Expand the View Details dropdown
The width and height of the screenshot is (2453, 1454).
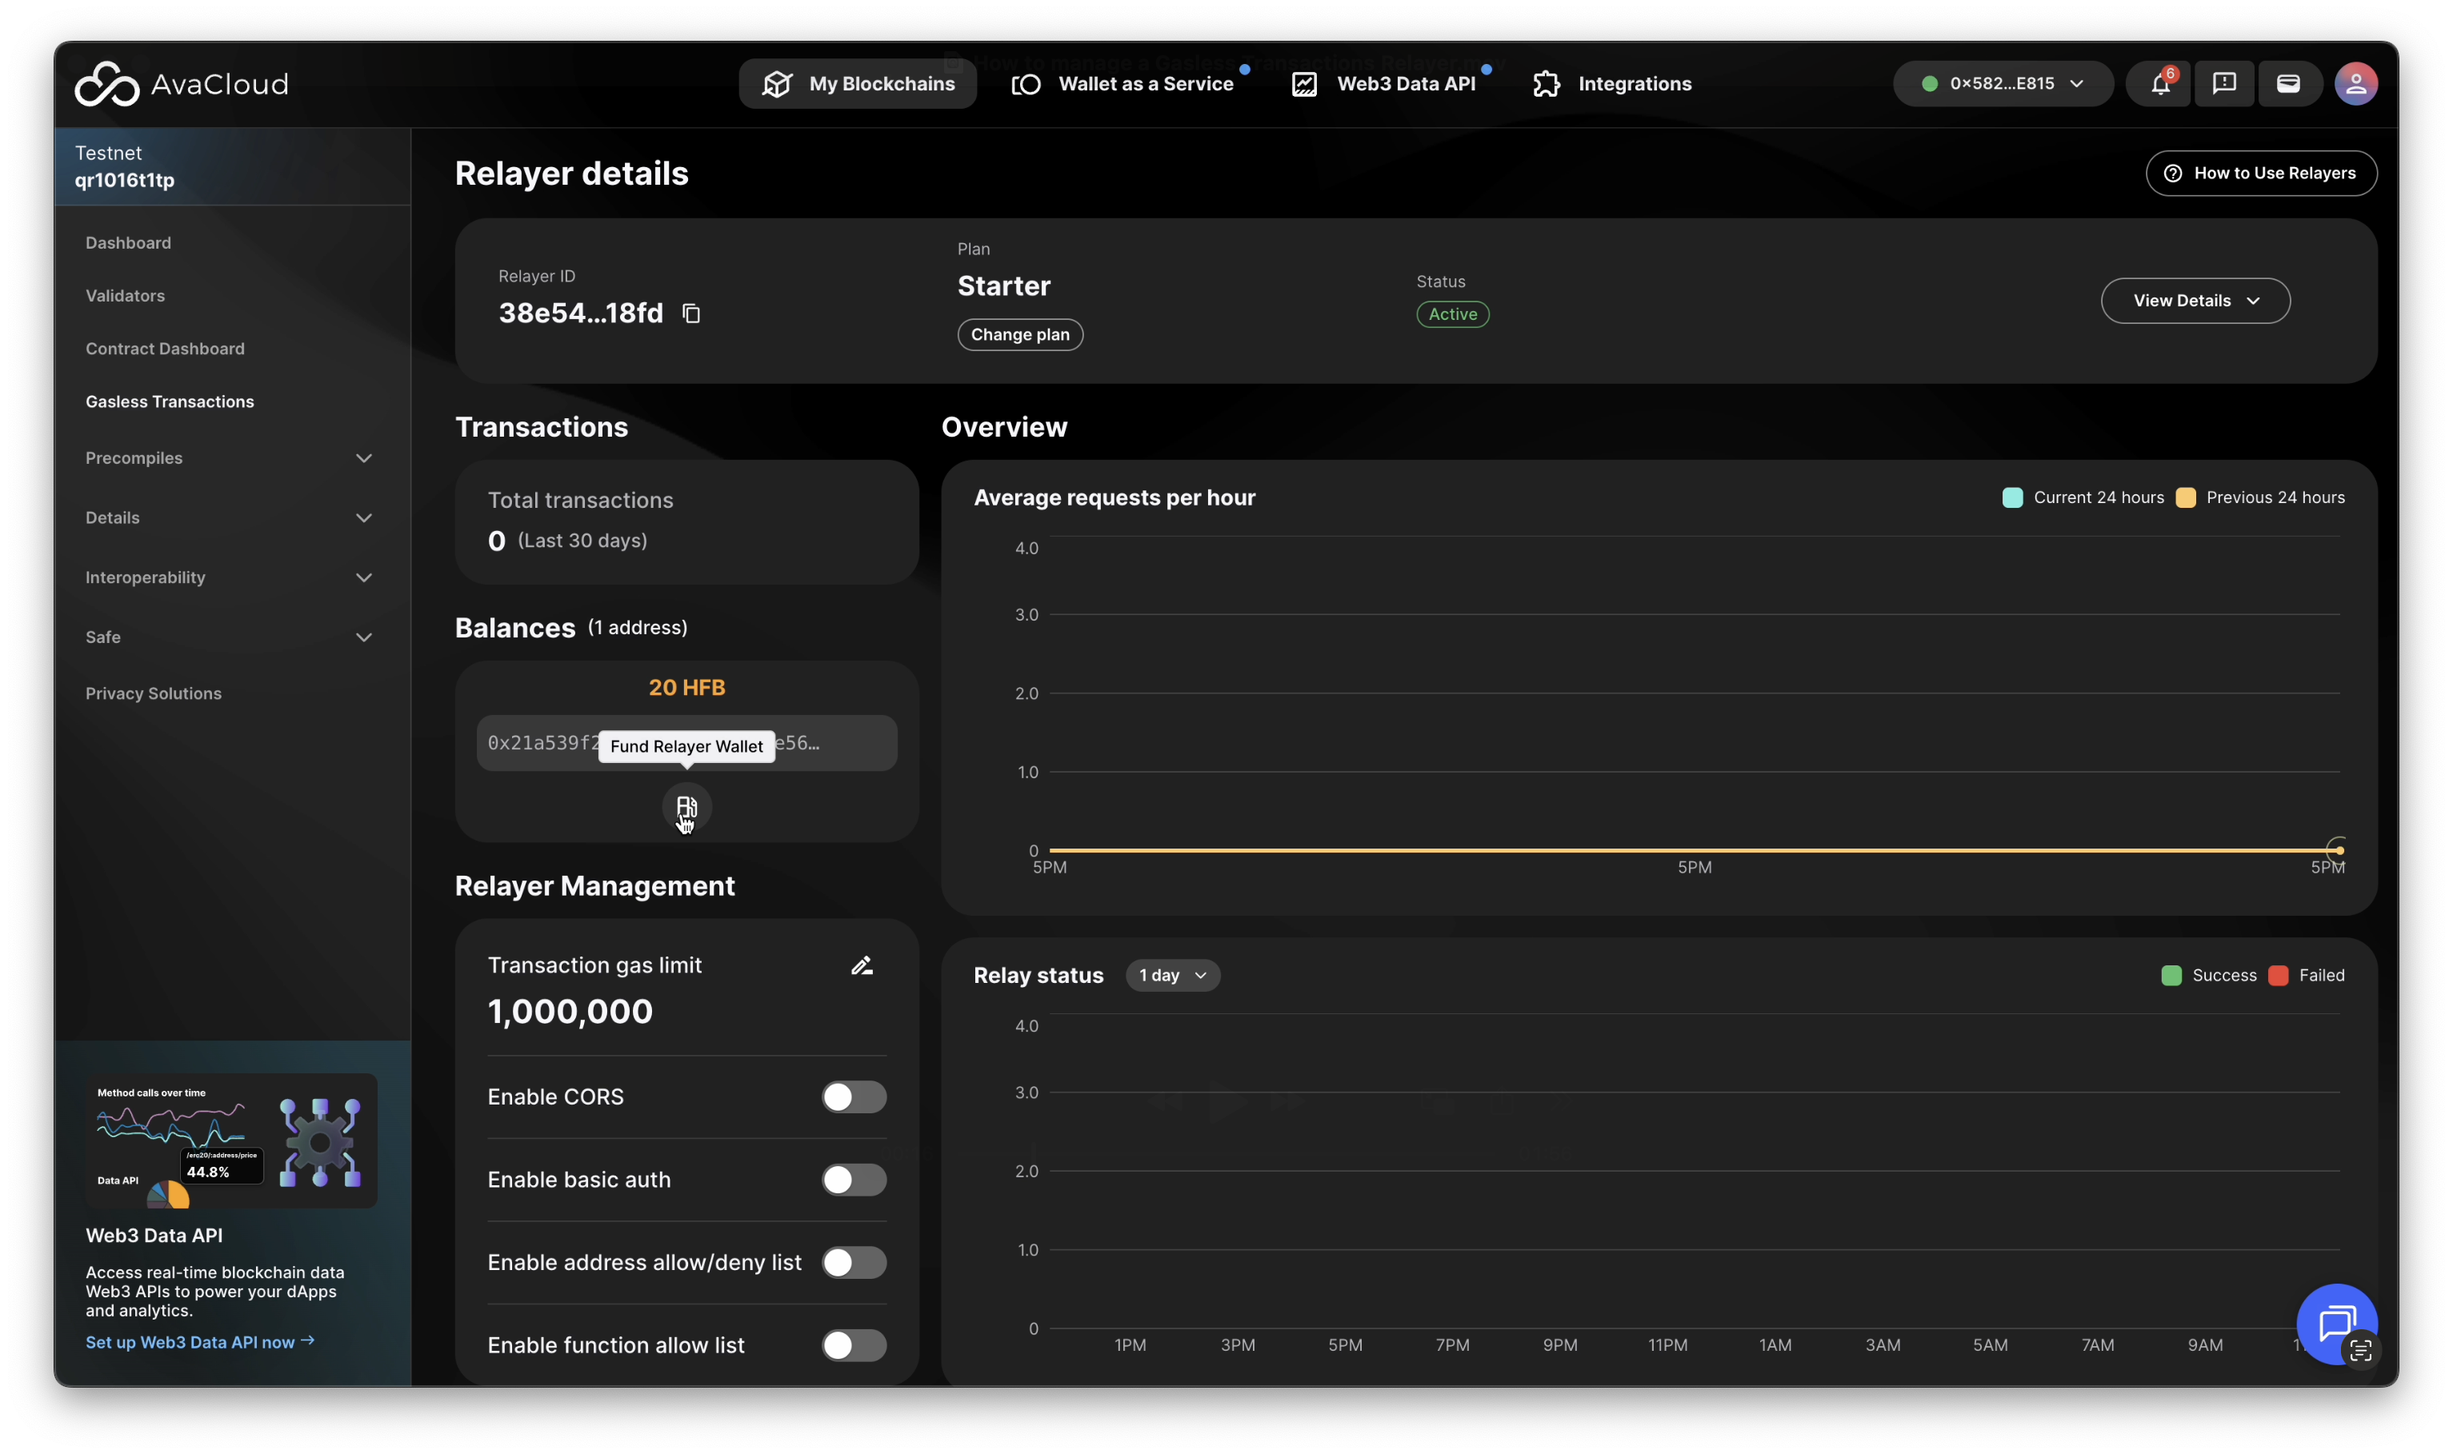[2195, 301]
